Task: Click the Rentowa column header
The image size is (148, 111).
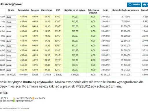Action: [x=35, y=10]
